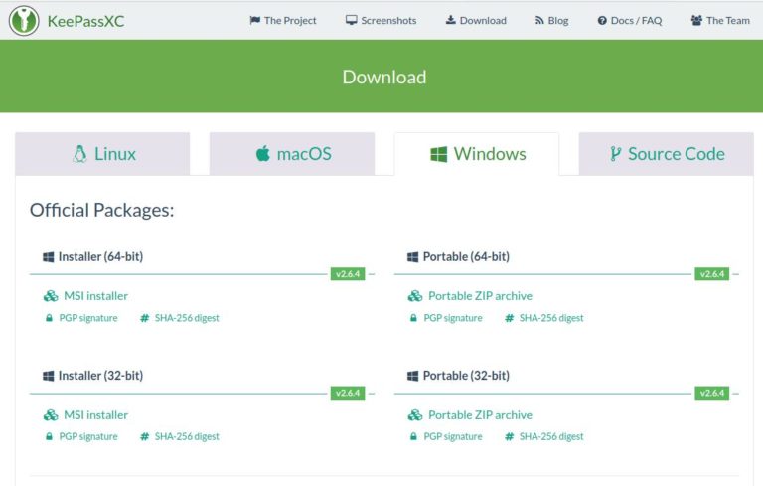Open the KeePassXC home text link
This screenshot has width=763, height=486.
click(x=85, y=21)
